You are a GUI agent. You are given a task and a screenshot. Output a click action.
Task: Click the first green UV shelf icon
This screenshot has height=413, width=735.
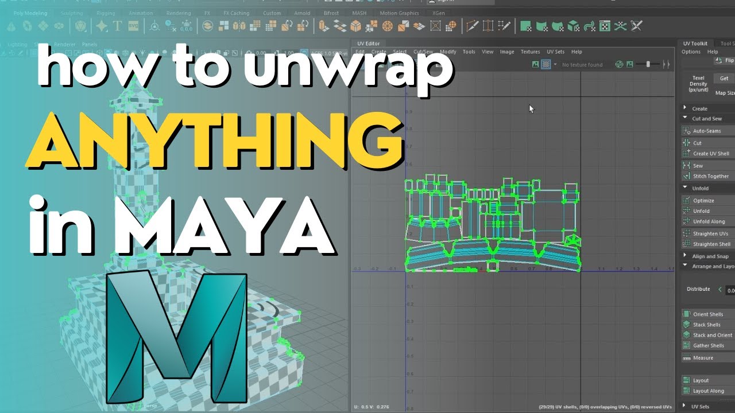(x=525, y=26)
